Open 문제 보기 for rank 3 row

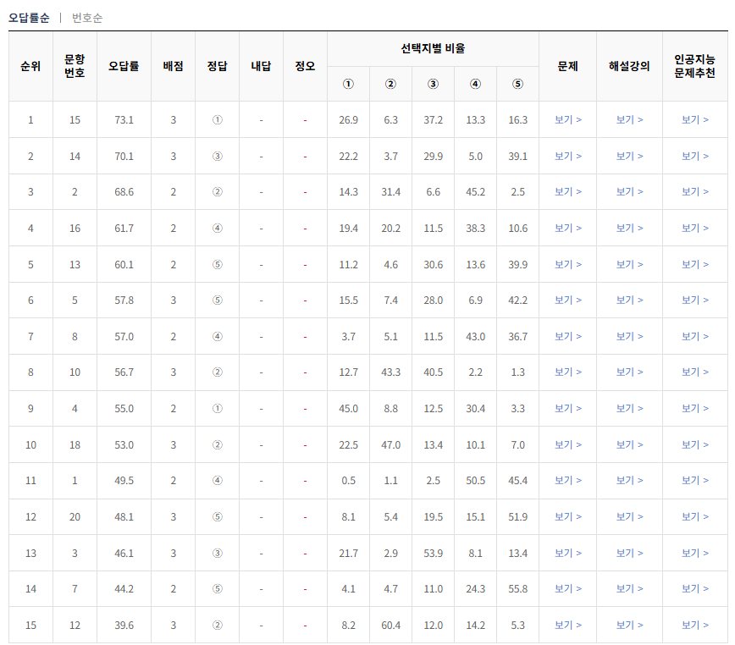568,192
